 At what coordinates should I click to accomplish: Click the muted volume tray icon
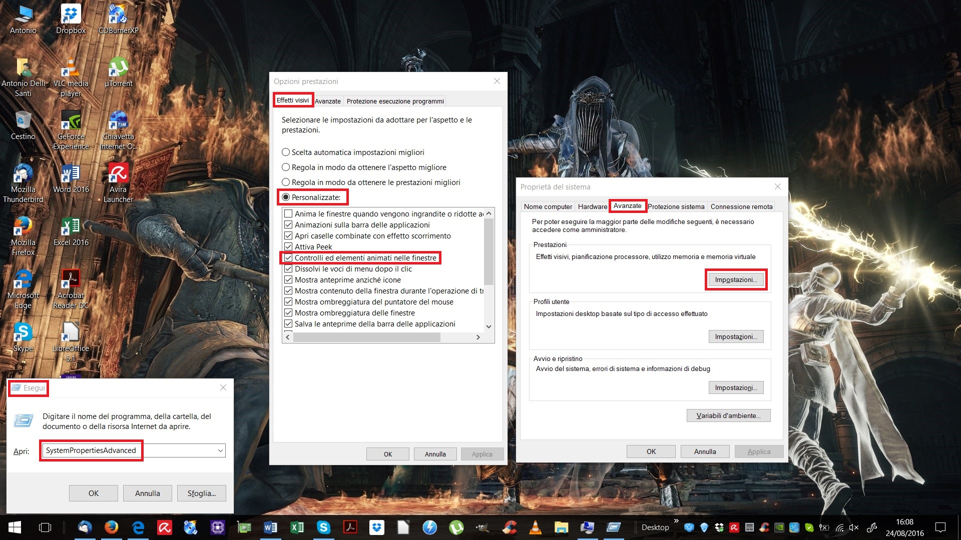tap(854, 527)
